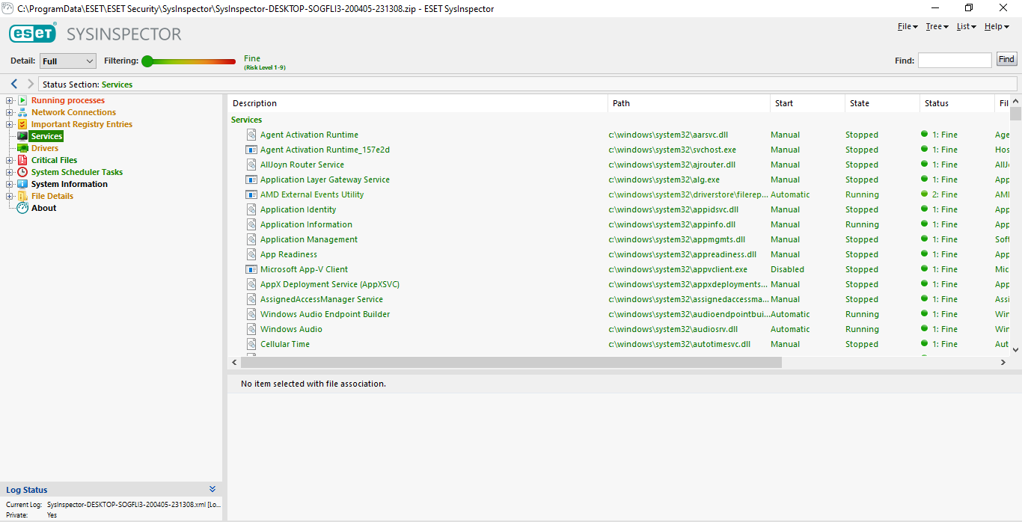Click the Services group heading in list

point(247,120)
